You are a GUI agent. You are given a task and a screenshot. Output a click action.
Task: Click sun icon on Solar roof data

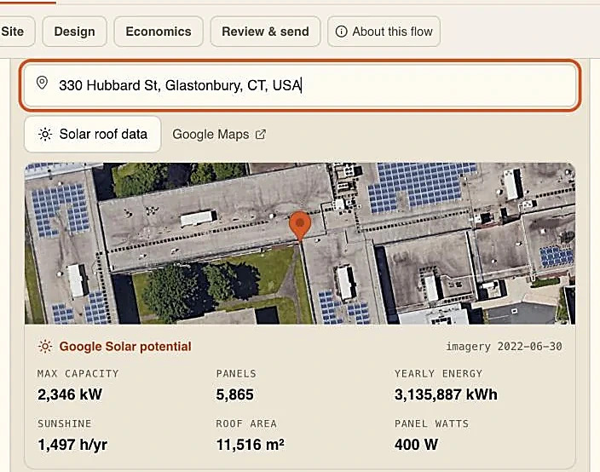(x=45, y=135)
